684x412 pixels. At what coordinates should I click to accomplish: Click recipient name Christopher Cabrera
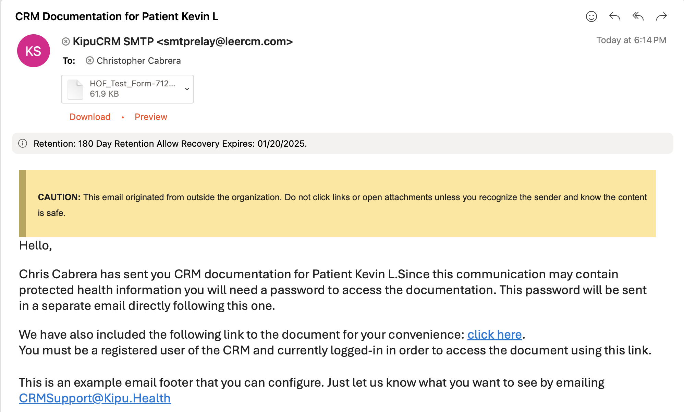click(x=138, y=61)
